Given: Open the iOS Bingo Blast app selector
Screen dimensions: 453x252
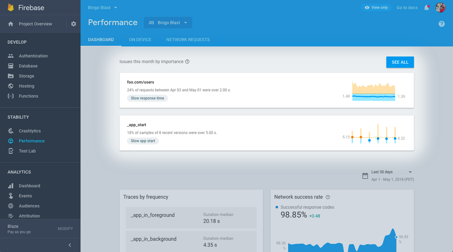Looking at the screenshot, I should (168, 23).
